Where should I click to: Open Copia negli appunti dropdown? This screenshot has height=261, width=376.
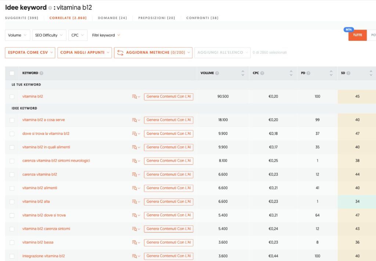(85, 53)
